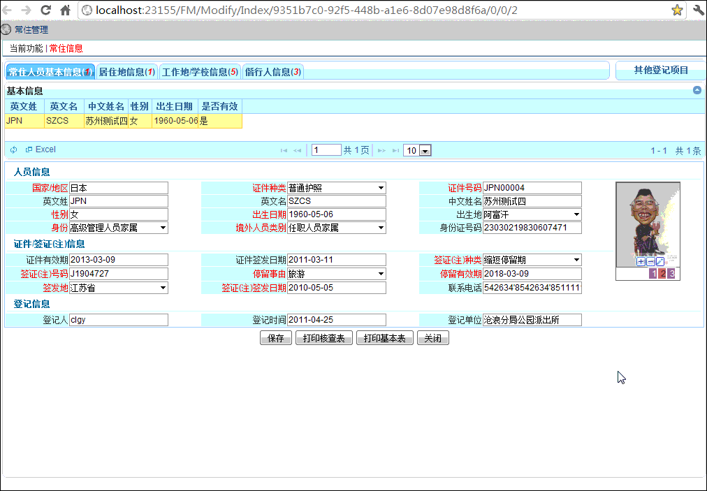Image resolution: width=707 pixels, height=491 pixels.
Task: Click the 证件号码 field JPN00004
Action: pos(532,188)
